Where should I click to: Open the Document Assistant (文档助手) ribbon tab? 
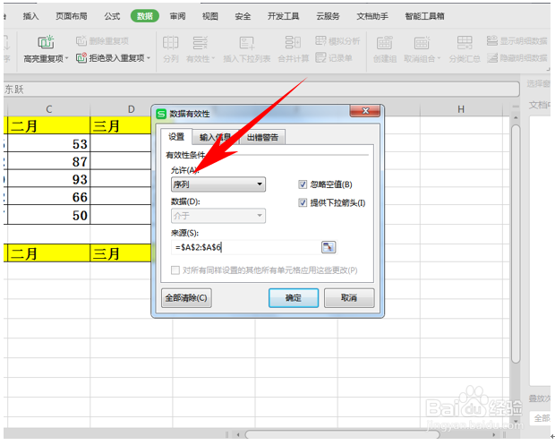coord(372,16)
